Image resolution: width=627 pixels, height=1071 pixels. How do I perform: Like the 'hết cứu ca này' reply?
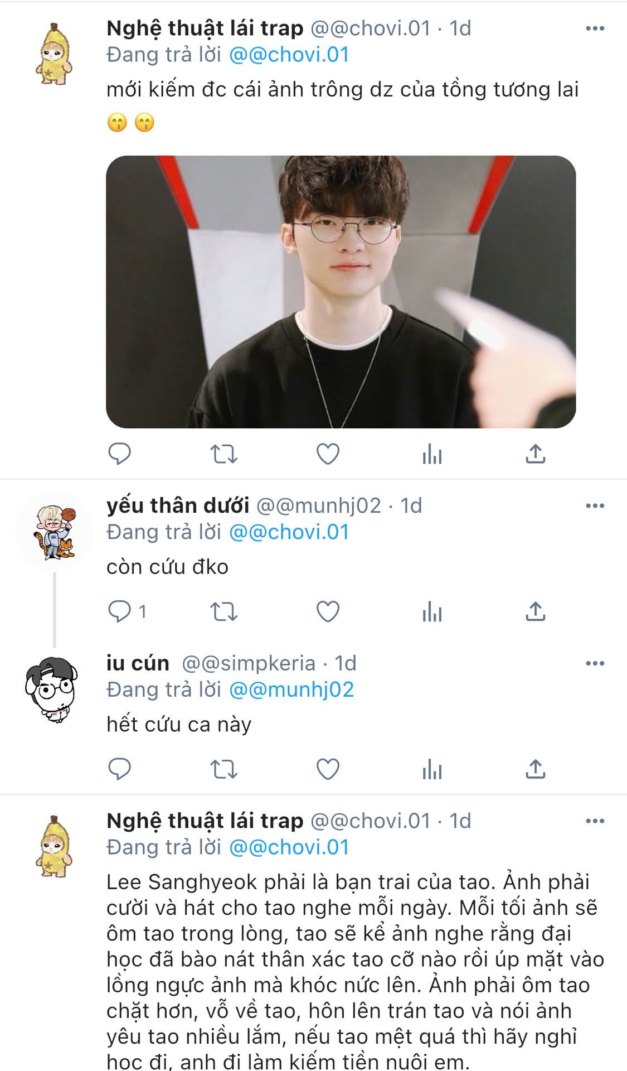point(328,769)
